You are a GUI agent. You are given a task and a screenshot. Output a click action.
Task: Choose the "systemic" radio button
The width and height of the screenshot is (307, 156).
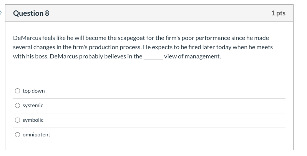(18, 106)
